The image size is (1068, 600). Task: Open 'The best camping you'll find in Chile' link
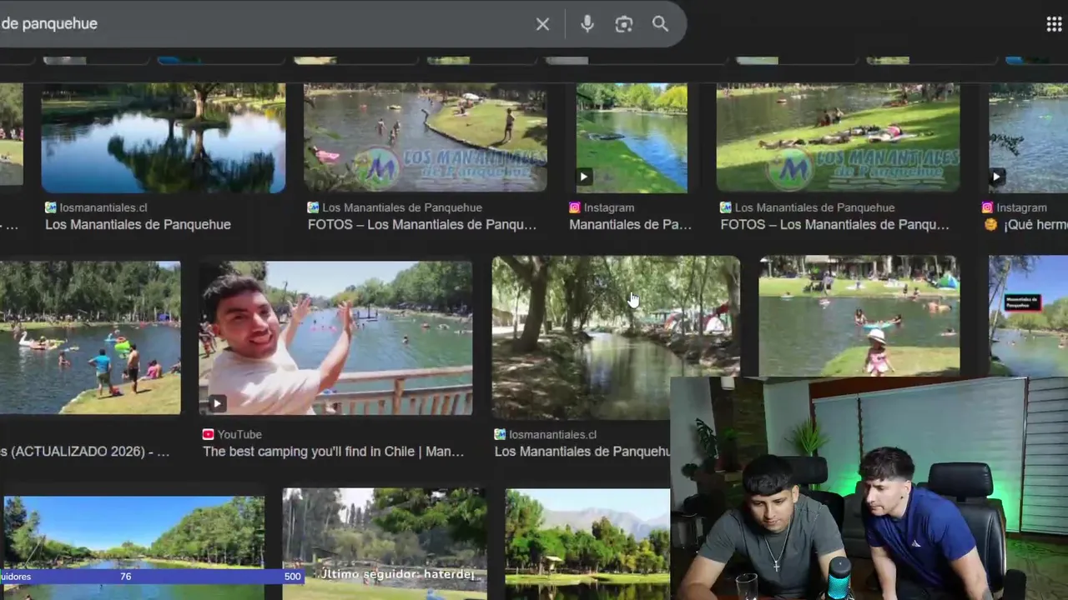[x=333, y=451]
